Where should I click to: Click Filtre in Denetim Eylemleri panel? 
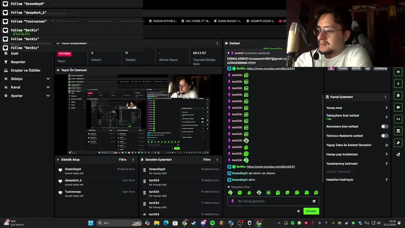tap(207, 160)
